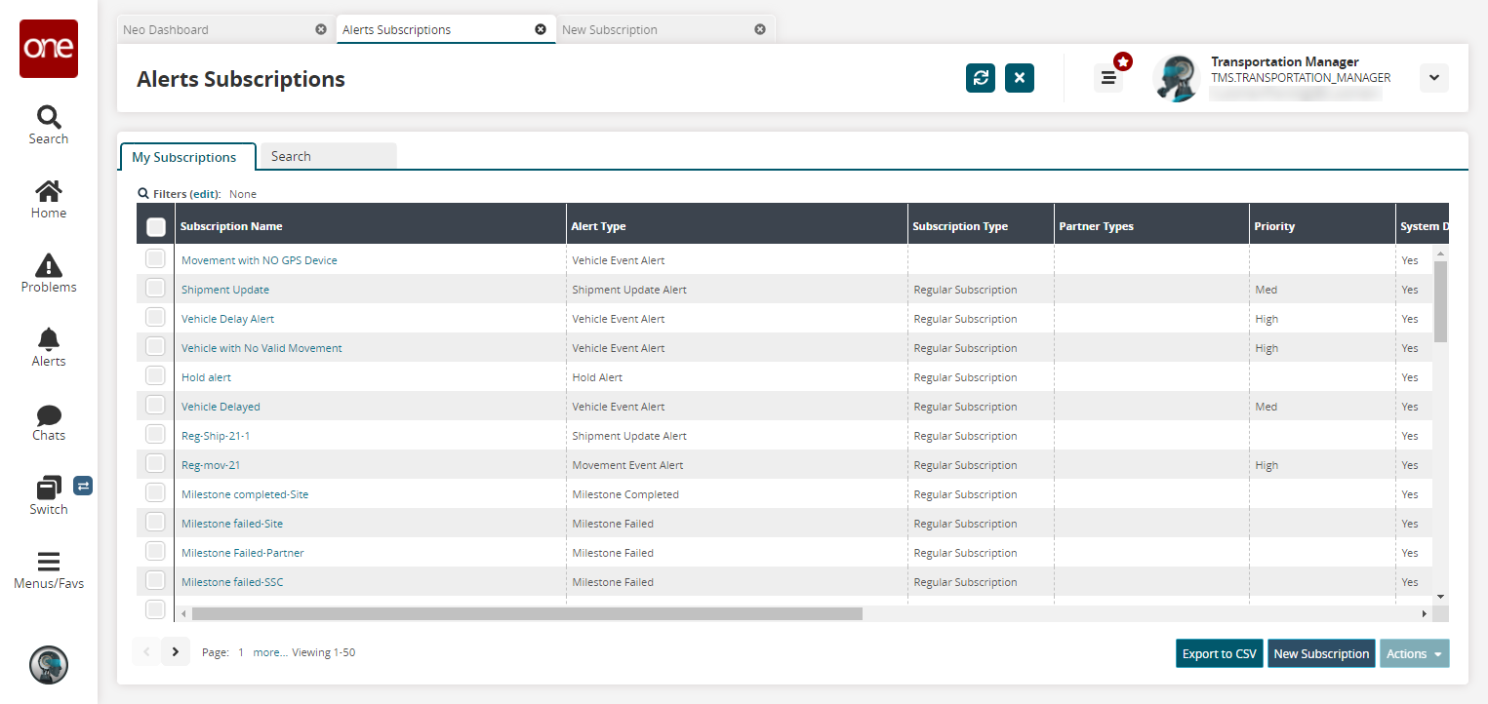Screen dimensions: 1488x704
Task: Expand the Actions dropdown button
Action: 1414,653
